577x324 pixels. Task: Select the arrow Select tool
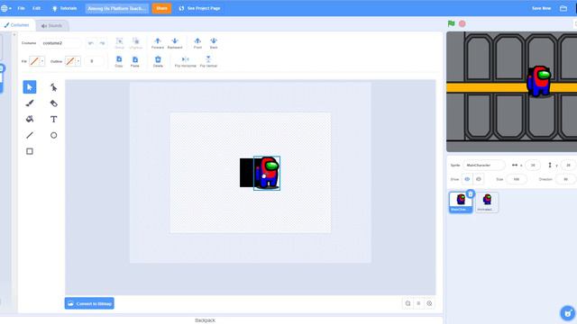click(30, 87)
